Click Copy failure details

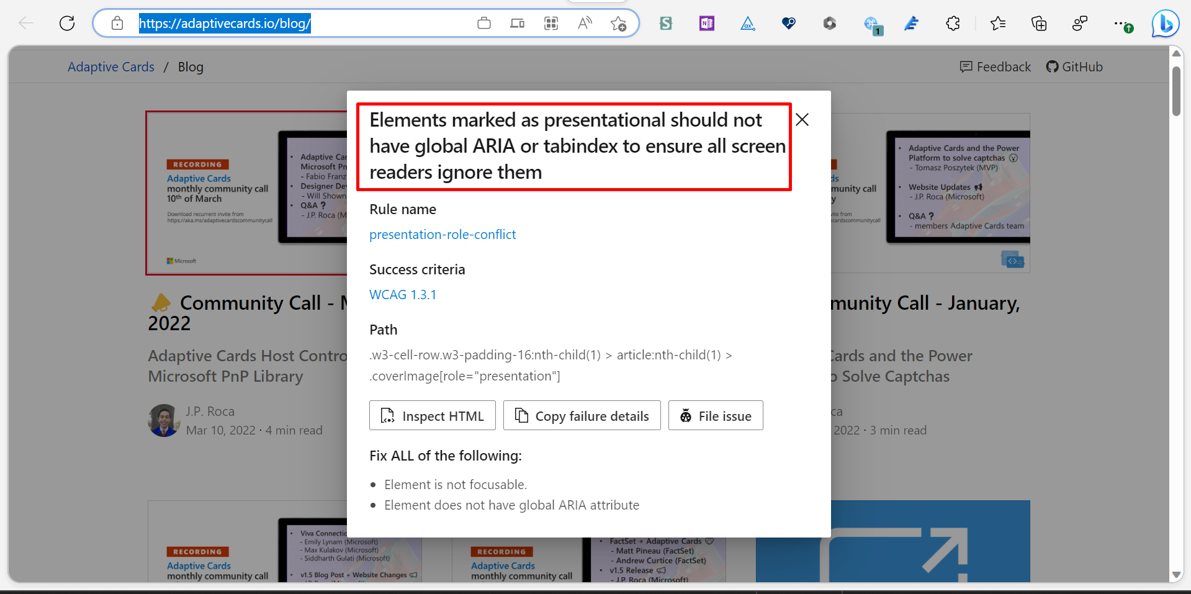[x=582, y=415]
